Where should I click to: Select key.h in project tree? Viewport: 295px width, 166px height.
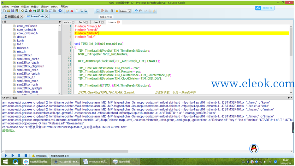click(20, 41)
